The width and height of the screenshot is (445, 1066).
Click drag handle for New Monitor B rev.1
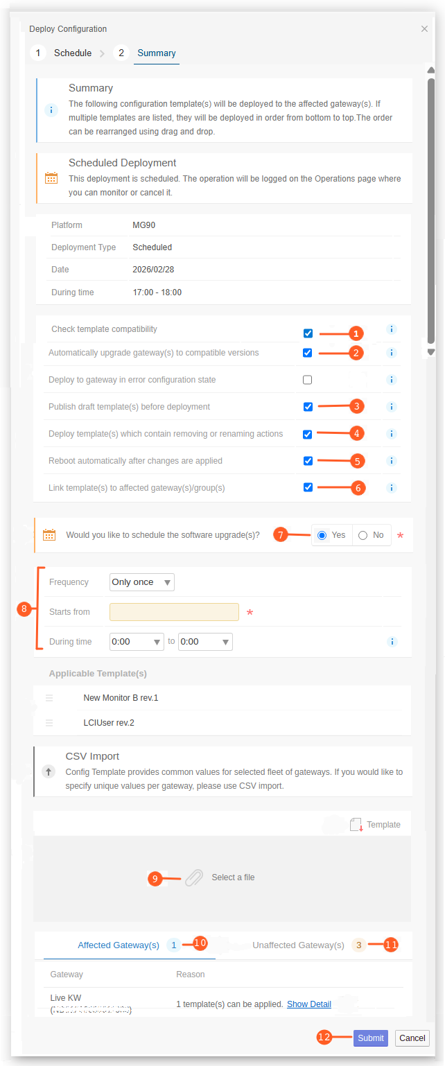point(49,698)
